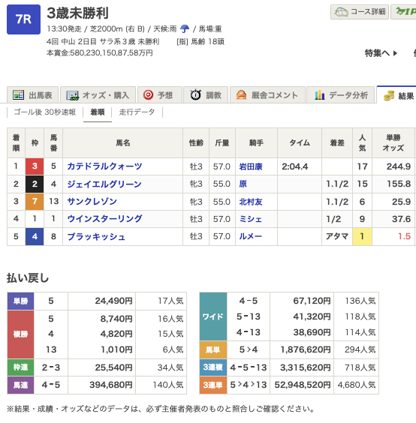Click the 複勝 payout label
416x423 pixels.
click(20, 334)
